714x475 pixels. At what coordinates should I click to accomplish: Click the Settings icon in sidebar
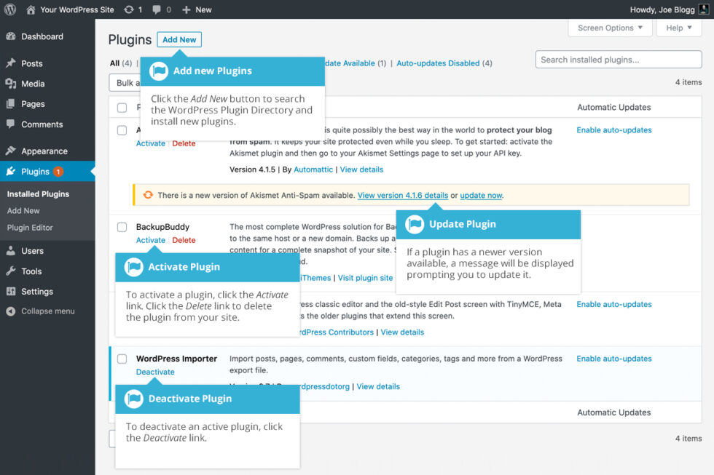pos(11,292)
